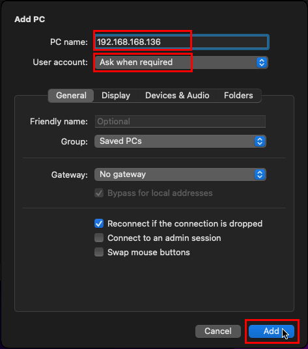Focus the PC name input field
Image resolution: width=308 pixels, height=349 pixels.
point(182,42)
